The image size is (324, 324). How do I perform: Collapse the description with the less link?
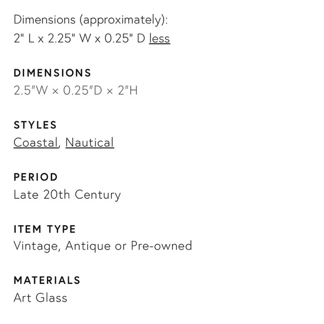coord(160,39)
